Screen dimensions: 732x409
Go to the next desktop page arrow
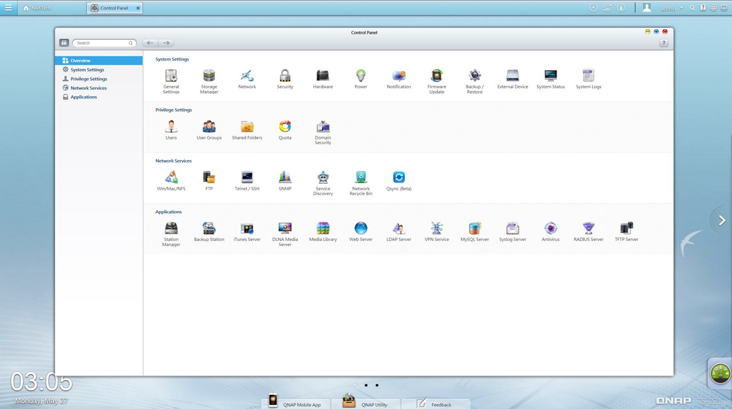(722, 220)
